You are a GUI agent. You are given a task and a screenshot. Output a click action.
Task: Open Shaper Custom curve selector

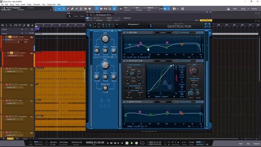click(x=161, y=96)
